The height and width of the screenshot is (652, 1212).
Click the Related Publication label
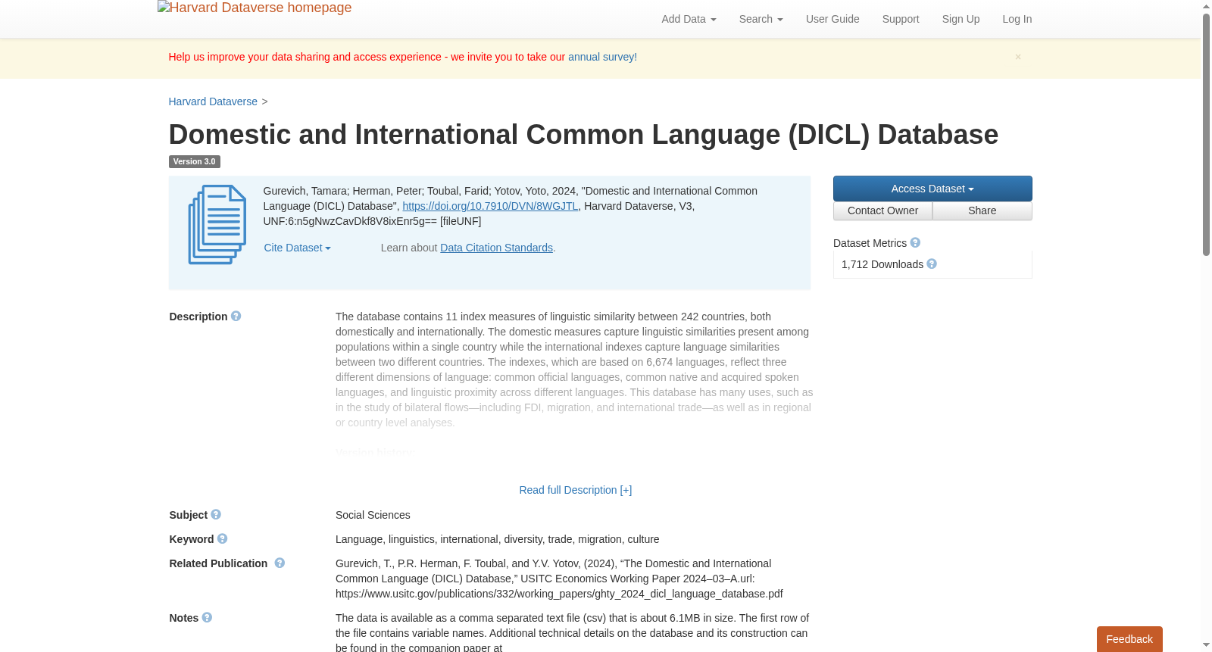[218, 563]
